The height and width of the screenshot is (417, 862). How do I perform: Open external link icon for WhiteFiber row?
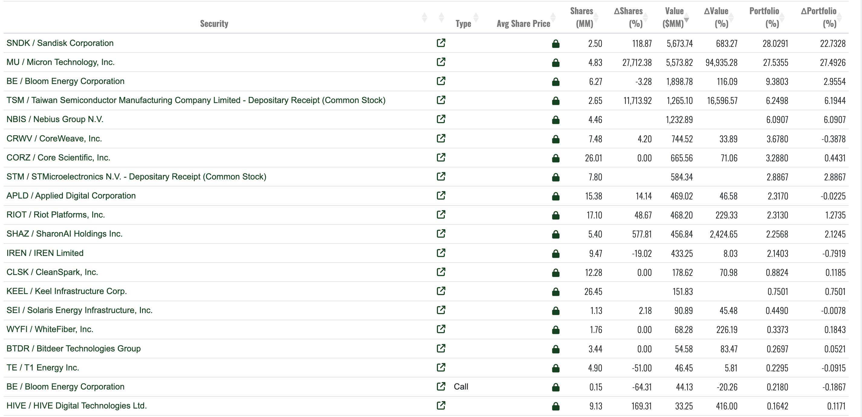[x=441, y=329]
